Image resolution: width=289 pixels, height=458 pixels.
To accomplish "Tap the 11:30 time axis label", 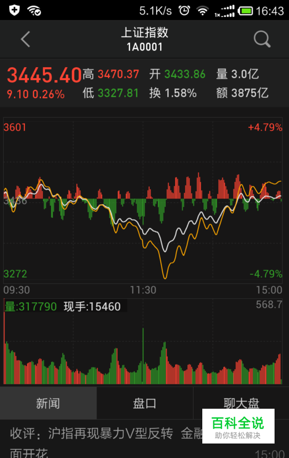I will tap(143, 290).
